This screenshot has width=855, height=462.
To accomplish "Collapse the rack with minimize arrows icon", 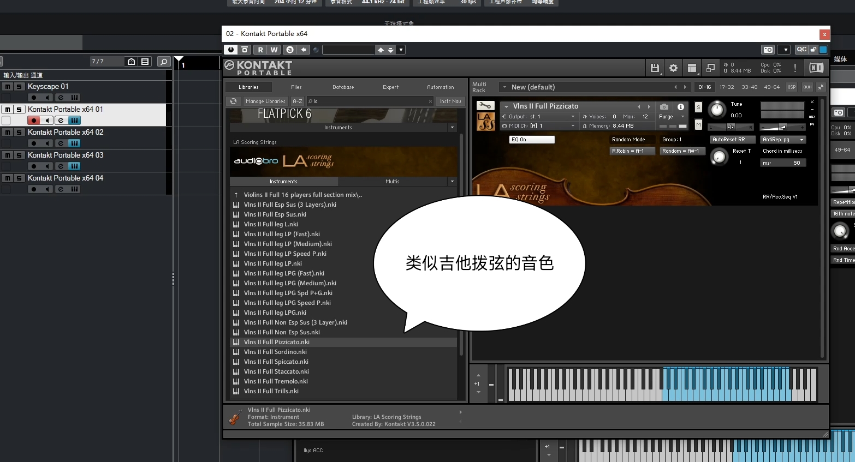I will pos(821,87).
